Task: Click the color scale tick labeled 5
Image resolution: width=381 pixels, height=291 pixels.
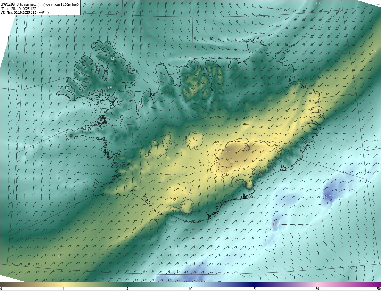Action: [x=127, y=289]
